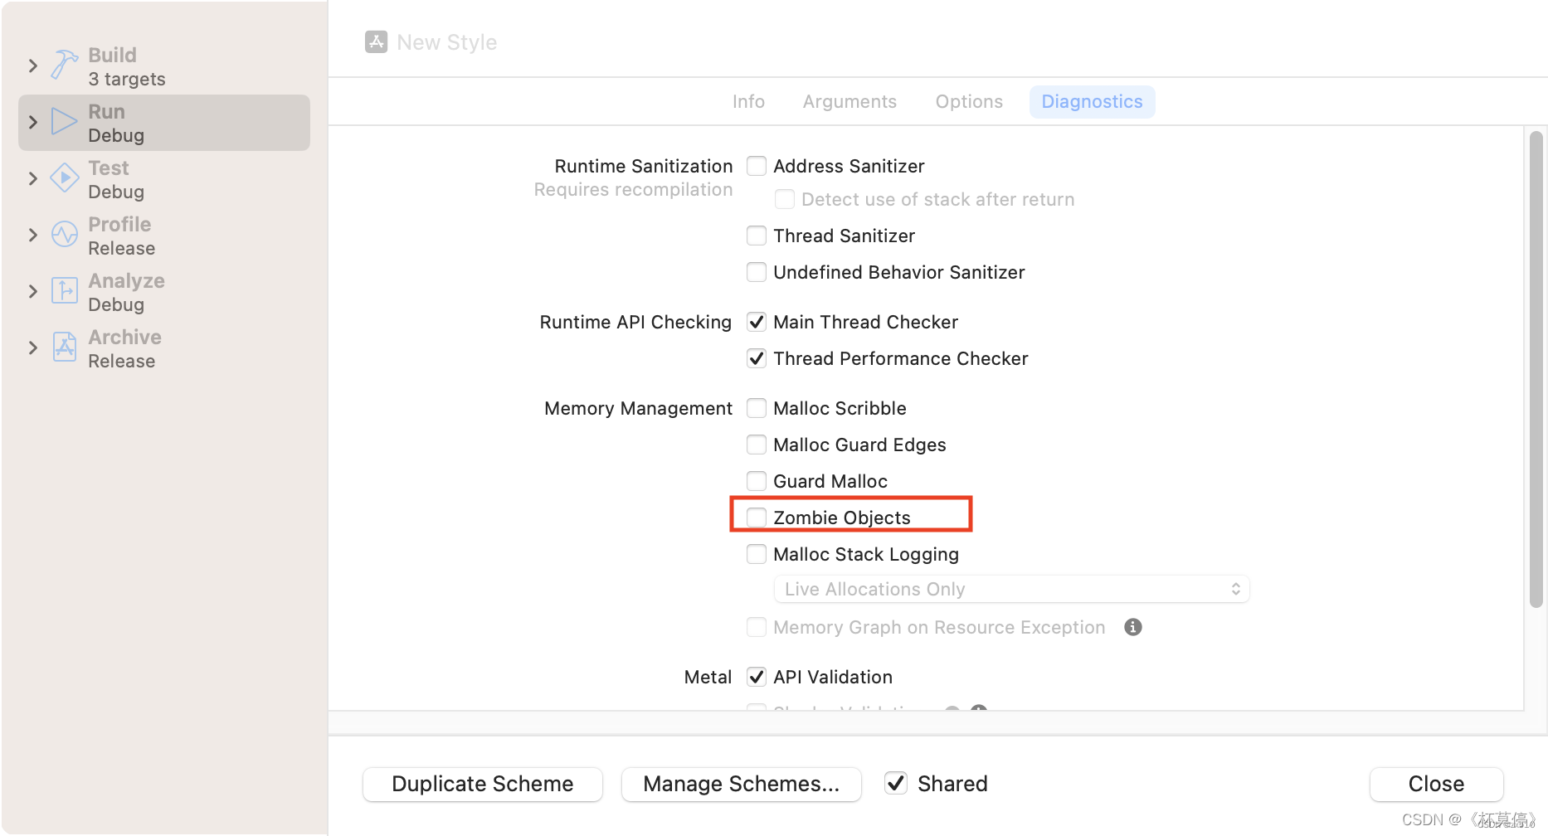Enable Guard Malloc checkbox
Image resolution: width=1548 pixels, height=836 pixels.
tap(757, 481)
